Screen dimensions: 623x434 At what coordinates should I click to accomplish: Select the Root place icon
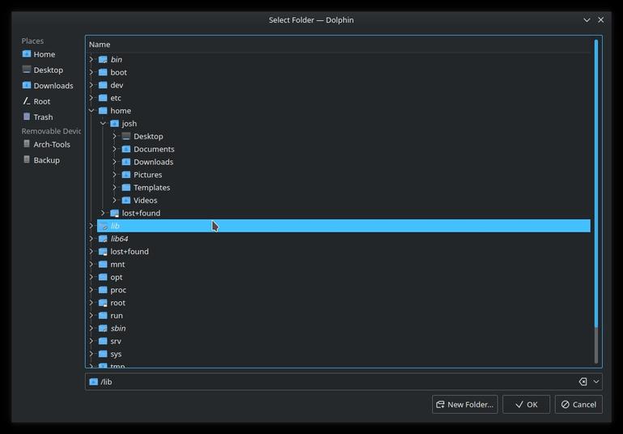click(27, 101)
